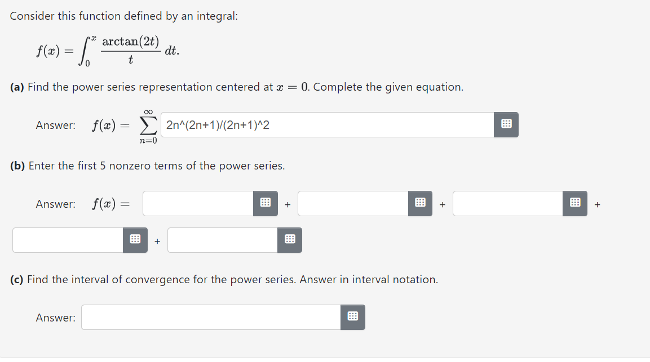Click the plus sign after the first part (b) term
Screen dimensions: 650x362
287,204
